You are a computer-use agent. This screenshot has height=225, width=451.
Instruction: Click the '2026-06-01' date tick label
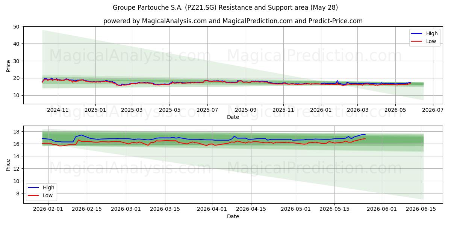tap(381, 209)
